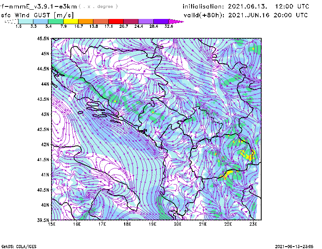
Task: Click the 42.5N latitude label
Action: pos(43,129)
